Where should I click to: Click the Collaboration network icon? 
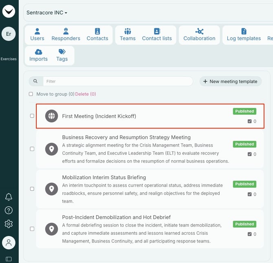pos(199,31)
